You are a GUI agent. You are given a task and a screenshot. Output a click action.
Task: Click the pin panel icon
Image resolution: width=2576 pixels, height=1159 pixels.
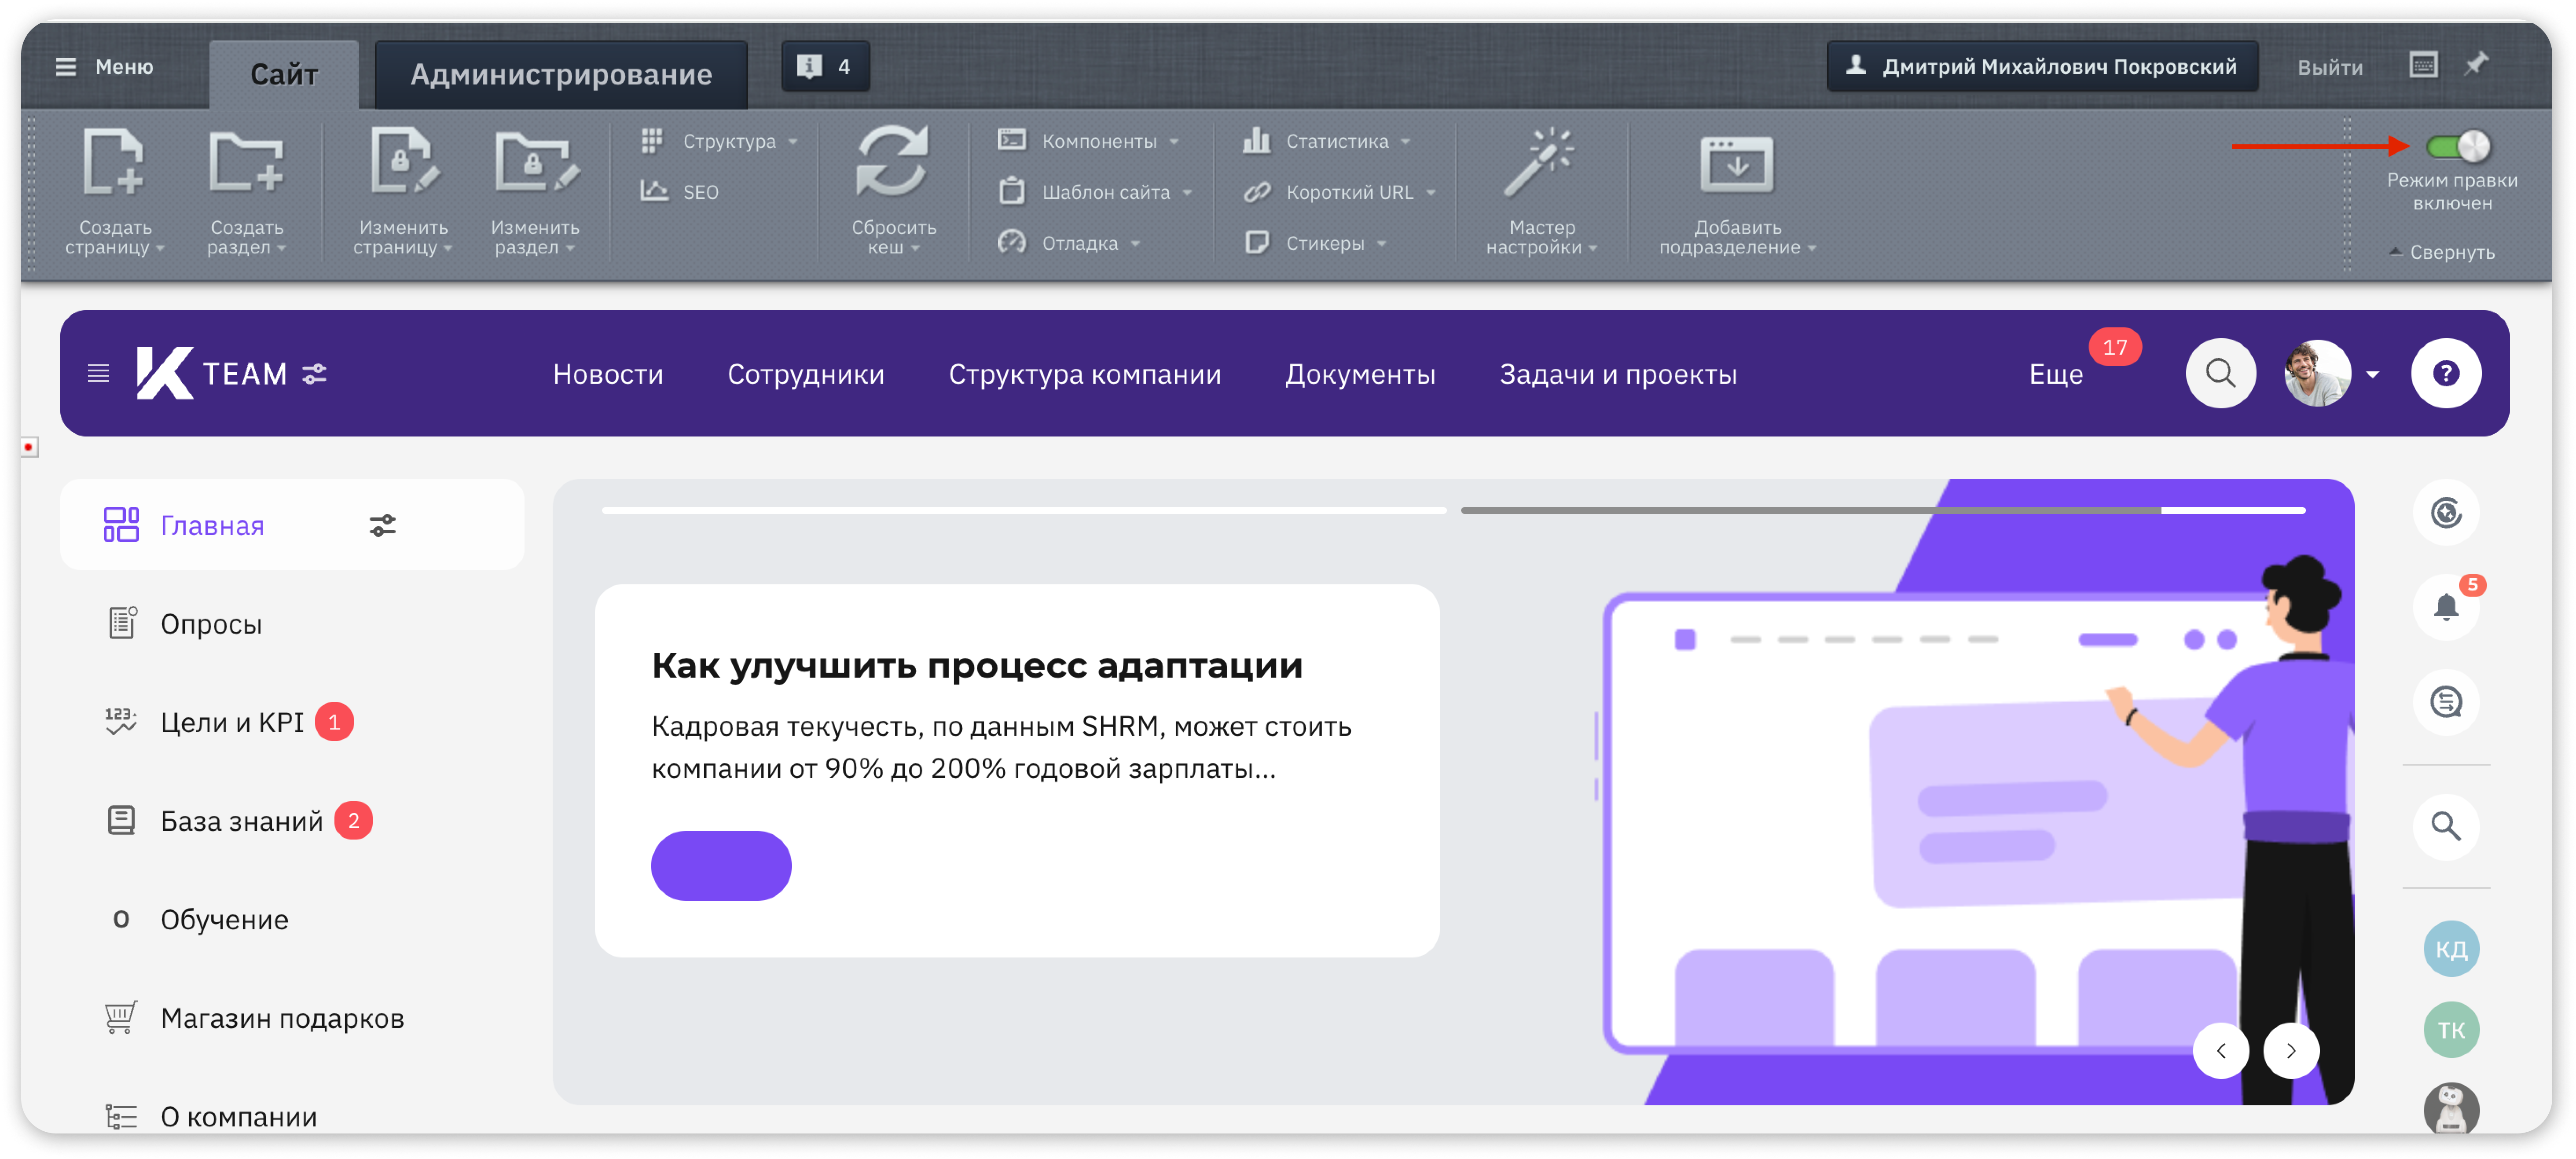(2476, 65)
